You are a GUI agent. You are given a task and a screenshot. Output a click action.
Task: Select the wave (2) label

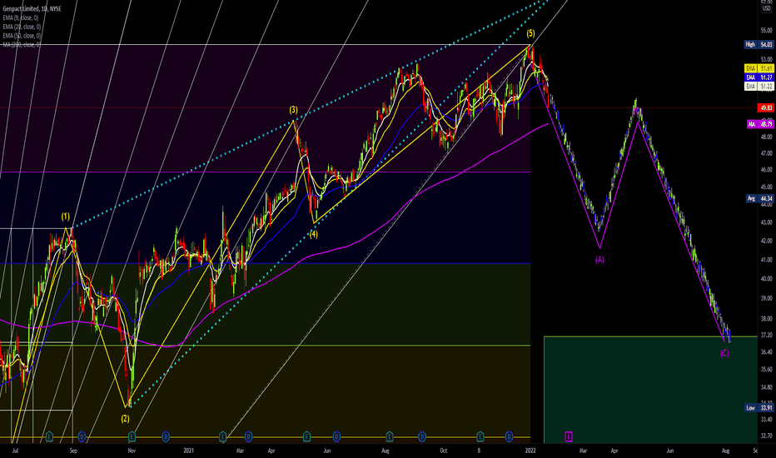(x=125, y=419)
